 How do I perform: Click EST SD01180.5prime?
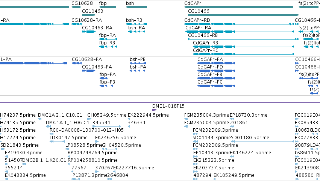(250, 138)
